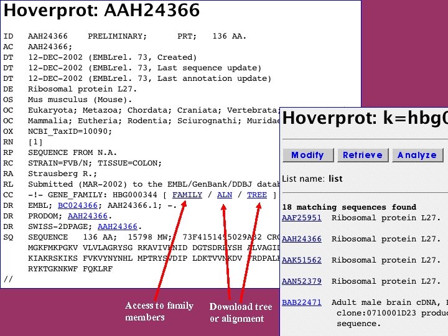448x336 pixels.
Task: Click the 'List name: list' label
Action: 312,179
